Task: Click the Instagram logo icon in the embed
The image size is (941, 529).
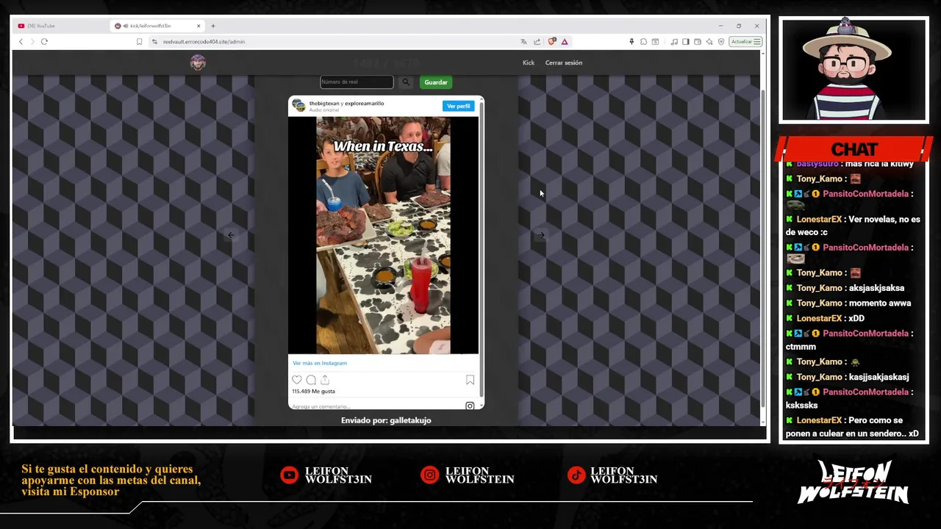Action: [470, 406]
